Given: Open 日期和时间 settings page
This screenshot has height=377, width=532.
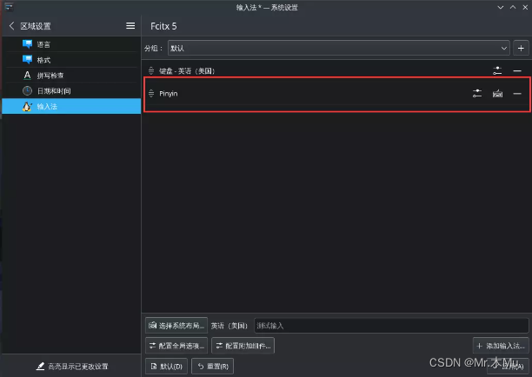Looking at the screenshot, I should [x=71, y=91].
